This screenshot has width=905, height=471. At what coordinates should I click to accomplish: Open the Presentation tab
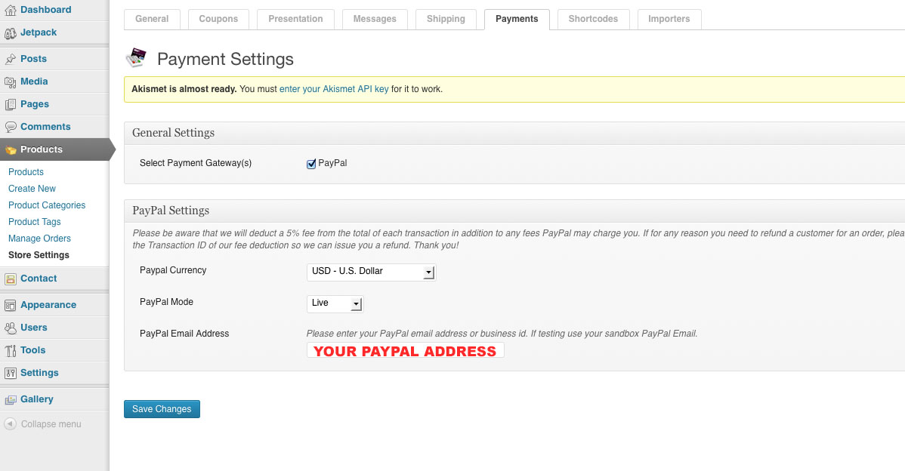click(295, 19)
